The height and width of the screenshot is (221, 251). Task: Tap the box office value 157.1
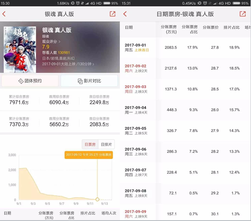point(172,214)
